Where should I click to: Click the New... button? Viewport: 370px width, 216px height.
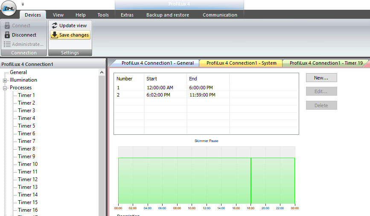pos(321,78)
